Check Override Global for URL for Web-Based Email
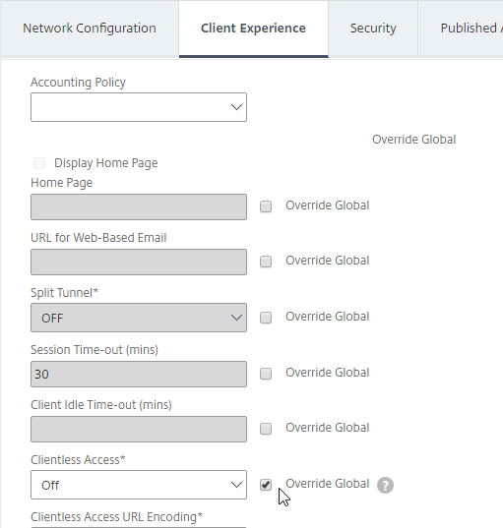The width and height of the screenshot is (503, 528). (x=266, y=262)
